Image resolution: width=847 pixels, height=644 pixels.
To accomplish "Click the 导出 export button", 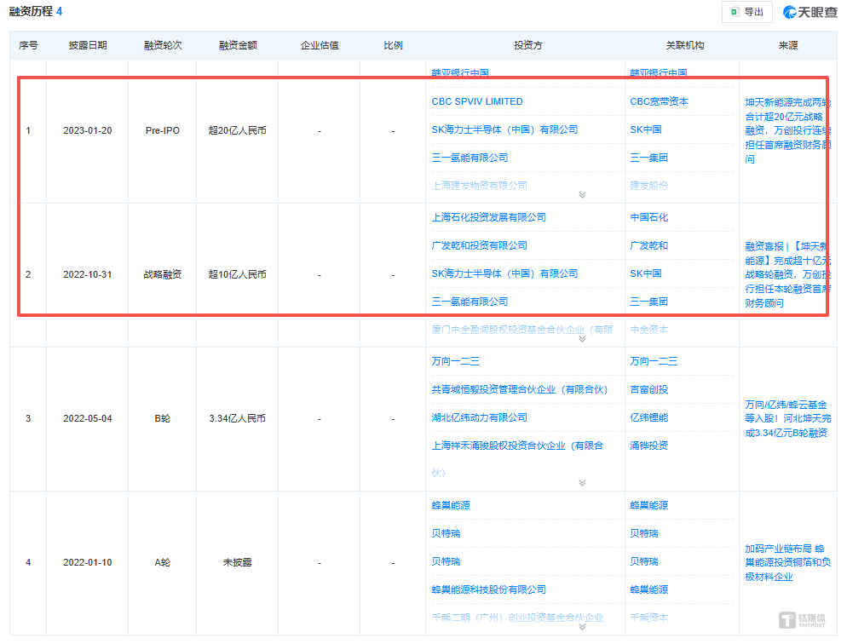I will coord(746,12).
